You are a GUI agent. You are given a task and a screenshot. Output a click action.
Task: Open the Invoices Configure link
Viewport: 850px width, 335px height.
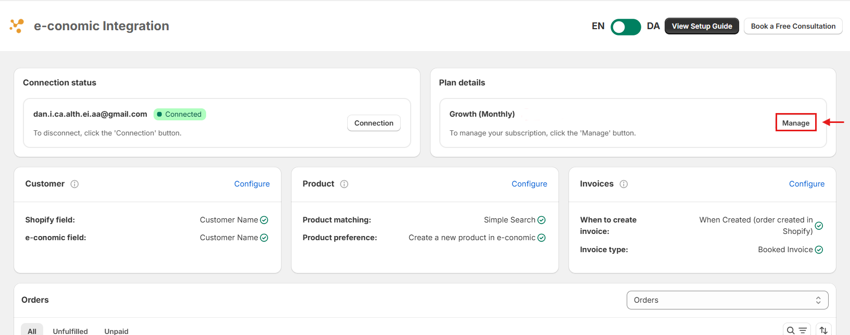pos(807,184)
